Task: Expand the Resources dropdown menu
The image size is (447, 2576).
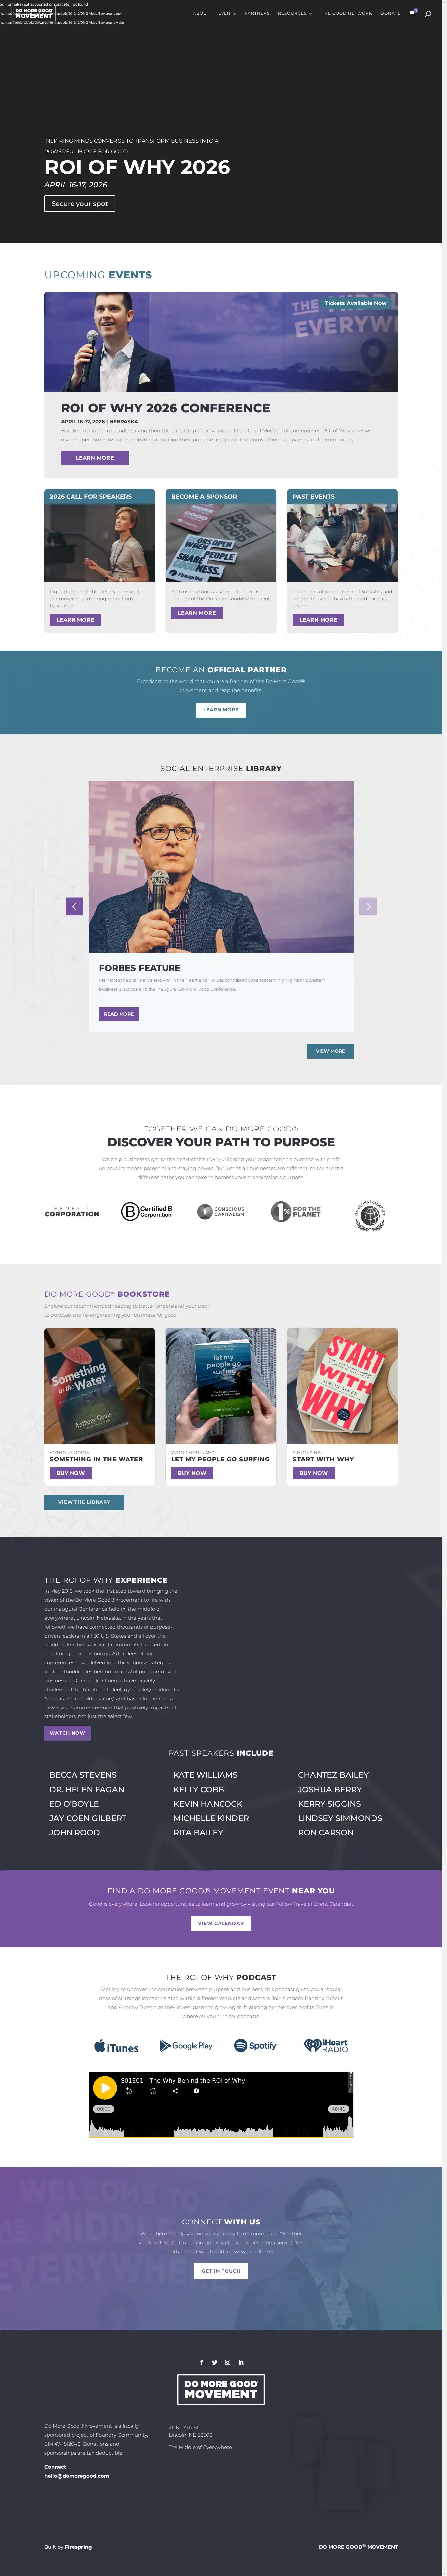Action: (x=294, y=13)
